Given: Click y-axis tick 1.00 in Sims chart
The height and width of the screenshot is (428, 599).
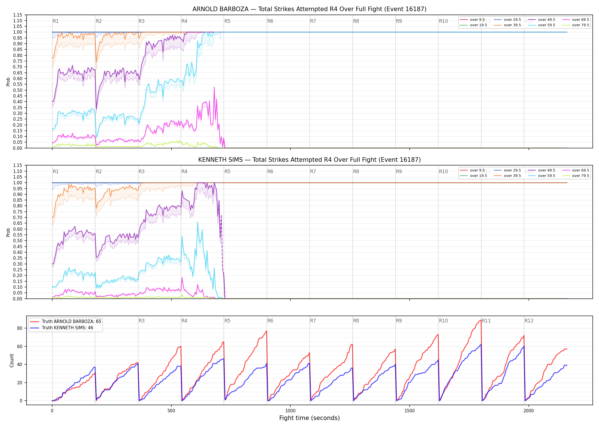Looking at the screenshot, I should (x=18, y=183).
